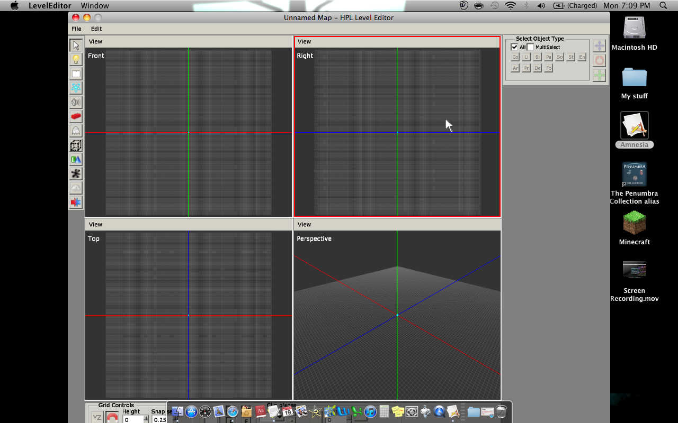The width and height of the screenshot is (678, 423).
Task: Click the Mon 7:09 PM clock
Action: [627, 6]
